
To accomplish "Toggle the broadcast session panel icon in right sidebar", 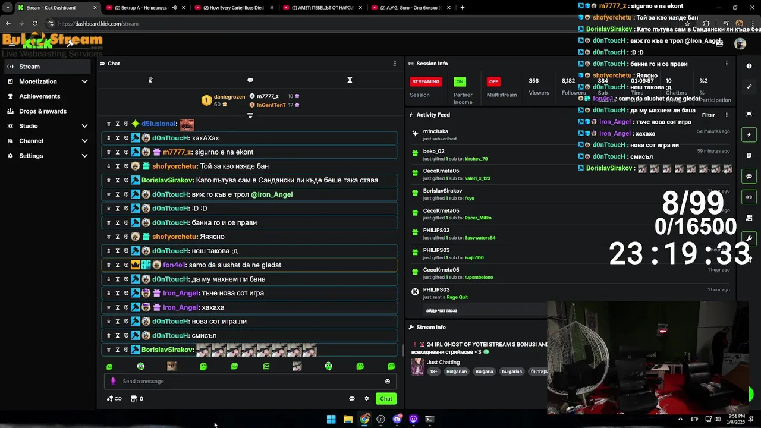I will coord(749,197).
